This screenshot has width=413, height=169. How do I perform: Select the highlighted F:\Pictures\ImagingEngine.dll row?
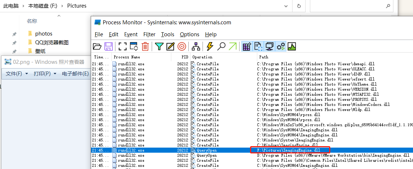tap(252, 150)
